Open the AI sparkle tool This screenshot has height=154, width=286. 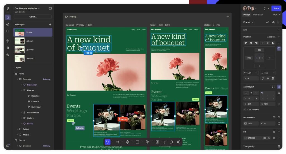tap(178, 142)
